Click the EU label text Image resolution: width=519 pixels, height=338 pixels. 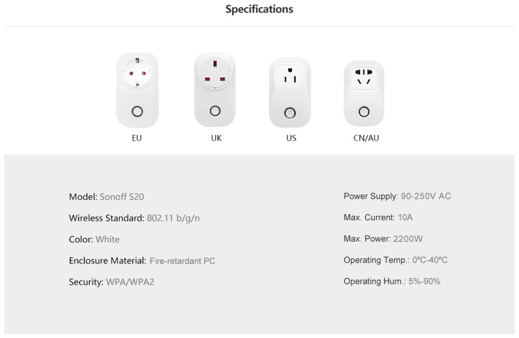[137, 138]
